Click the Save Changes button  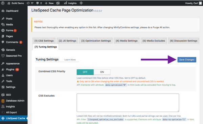coord(187,60)
